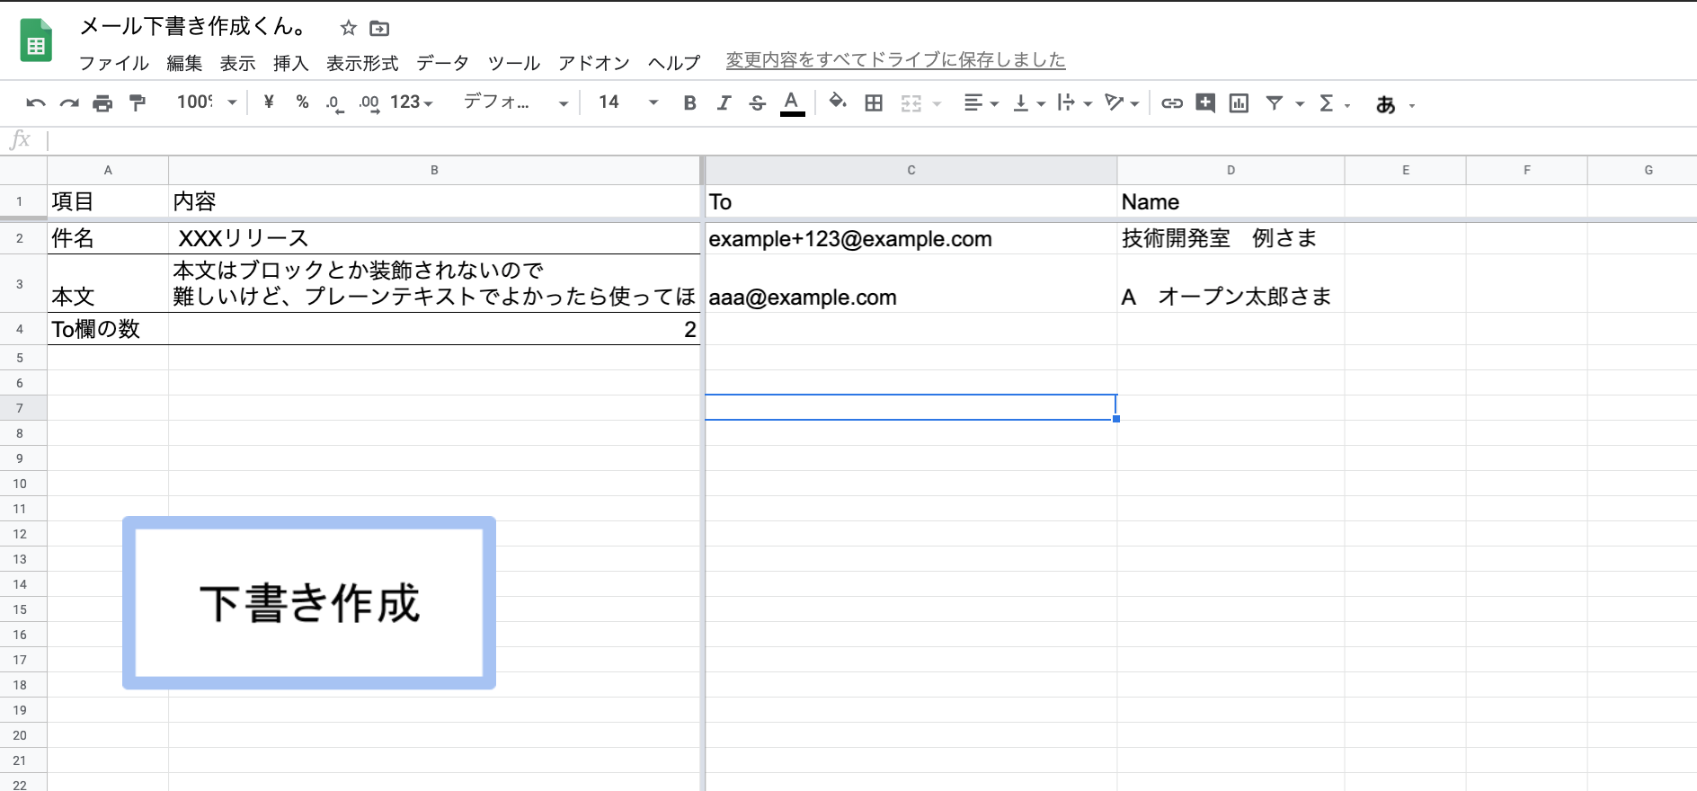Click the 下書き作成 button

[x=309, y=603]
